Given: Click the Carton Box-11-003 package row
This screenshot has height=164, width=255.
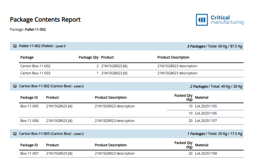Looking at the screenshot, I should coord(35,73).
